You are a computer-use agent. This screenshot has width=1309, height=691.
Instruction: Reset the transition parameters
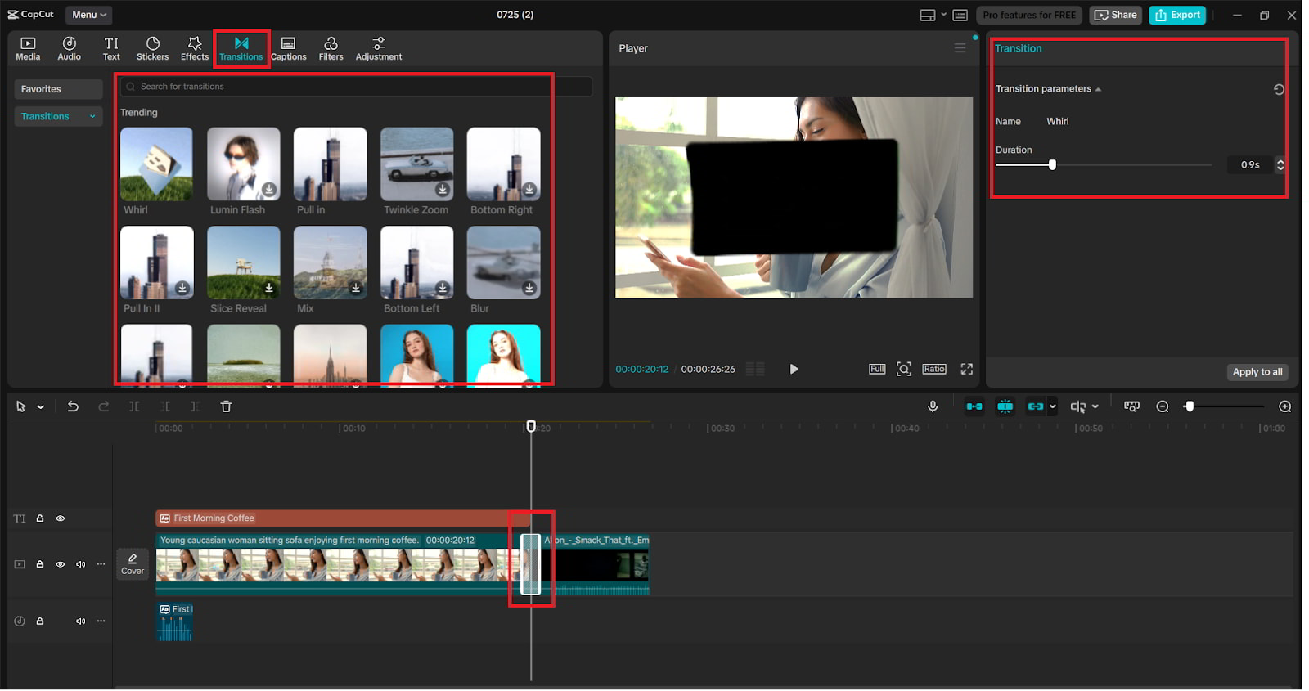1279,90
